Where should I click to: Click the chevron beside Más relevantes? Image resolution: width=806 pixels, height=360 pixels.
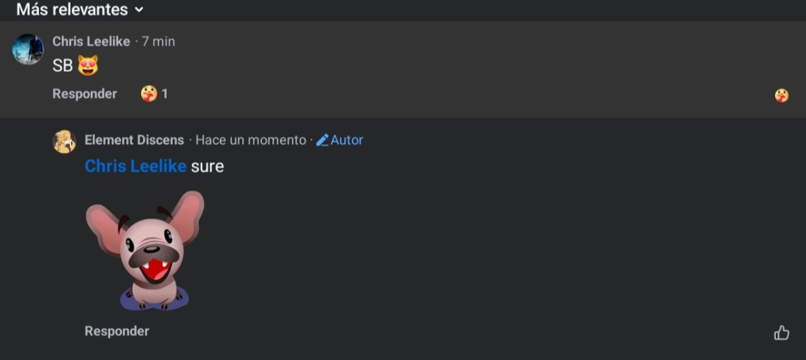pyautogui.click(x=139, y=10)
